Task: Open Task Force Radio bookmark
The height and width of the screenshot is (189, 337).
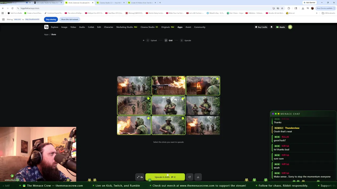Action: (15, 13)
